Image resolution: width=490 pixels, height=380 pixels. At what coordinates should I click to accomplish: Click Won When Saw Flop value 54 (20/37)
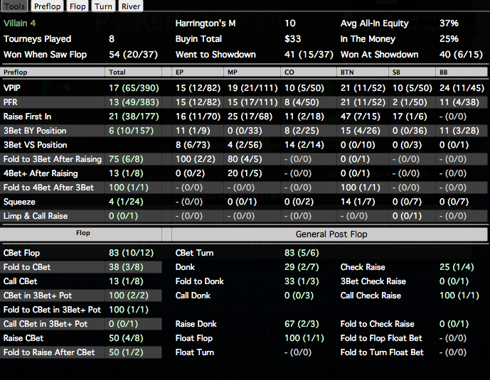tap(133, 55)
